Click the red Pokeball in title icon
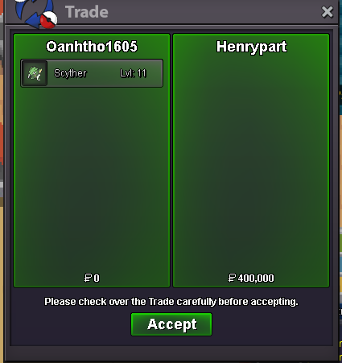Screen dimensions: 342x363 click(x=49, y=20)
